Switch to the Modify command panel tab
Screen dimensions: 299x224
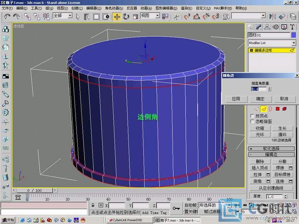tap(259, 27)
